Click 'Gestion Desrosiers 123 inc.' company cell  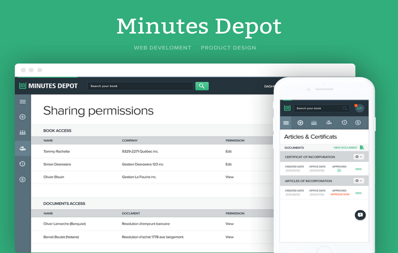click(x=143, y=164)
